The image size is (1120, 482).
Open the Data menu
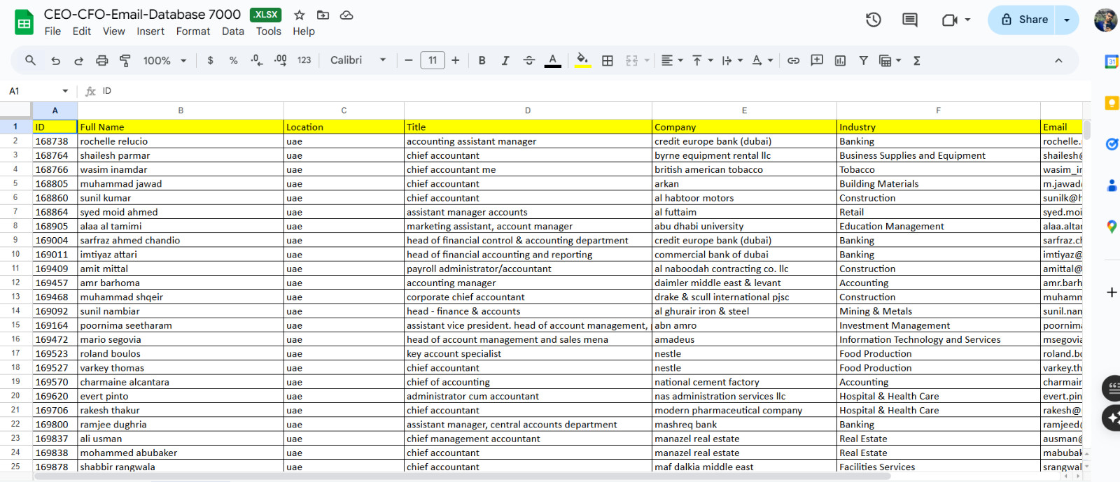click(233, 31)
